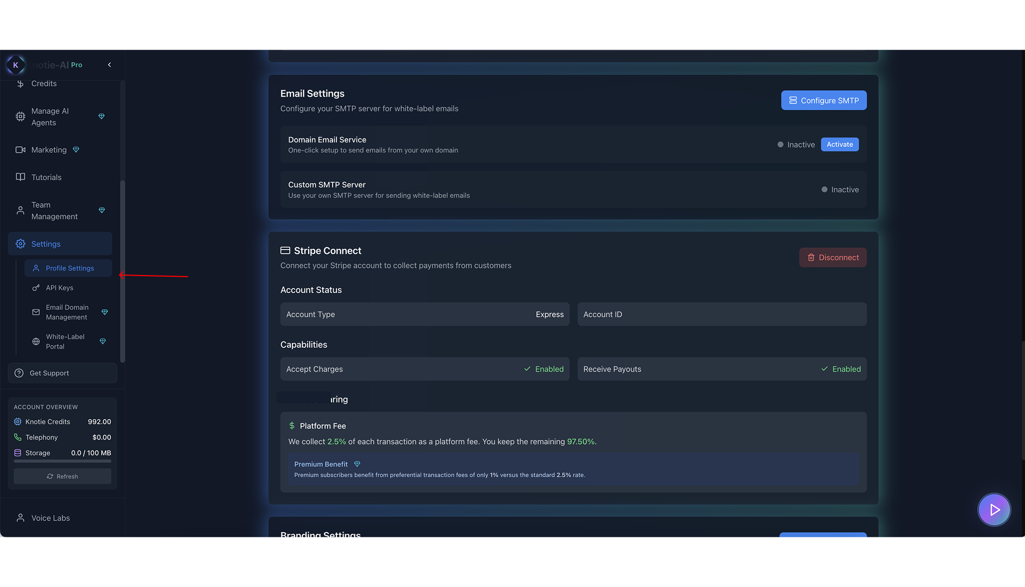Click the Storage usage progress bar
This screenshot has width=1025, height=587.
(x=62, y=461)
